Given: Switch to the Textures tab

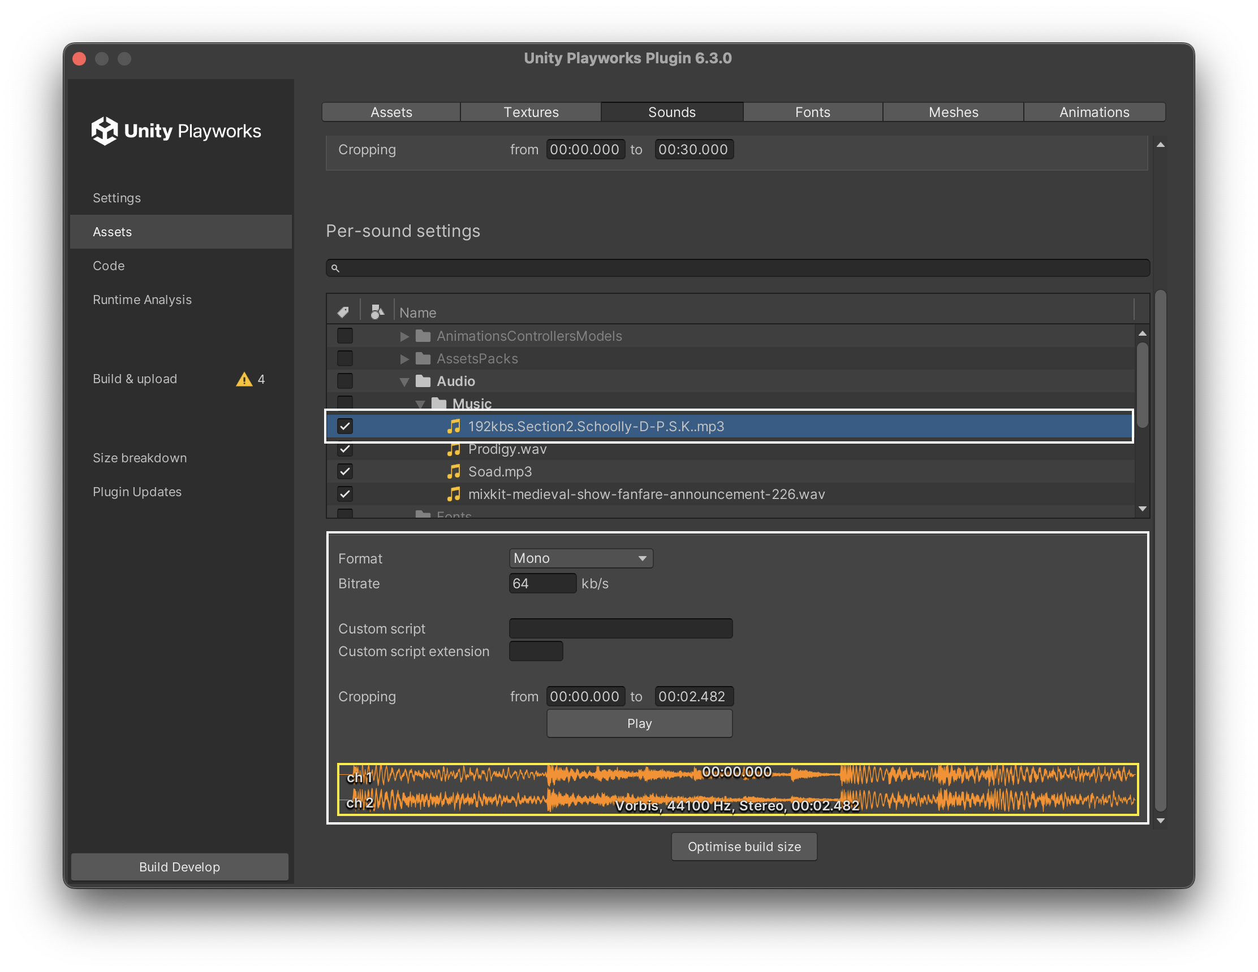Looking at the screenshot, I should click(531, 112).
